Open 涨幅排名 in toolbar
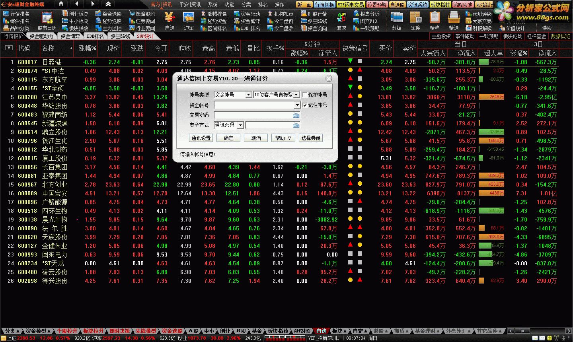573x342 pixels. click(214, 14)
